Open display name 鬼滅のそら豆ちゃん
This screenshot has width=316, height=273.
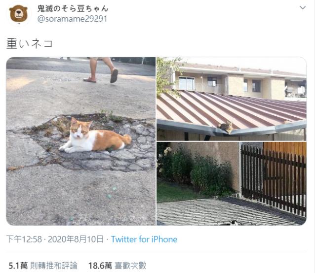73,9
